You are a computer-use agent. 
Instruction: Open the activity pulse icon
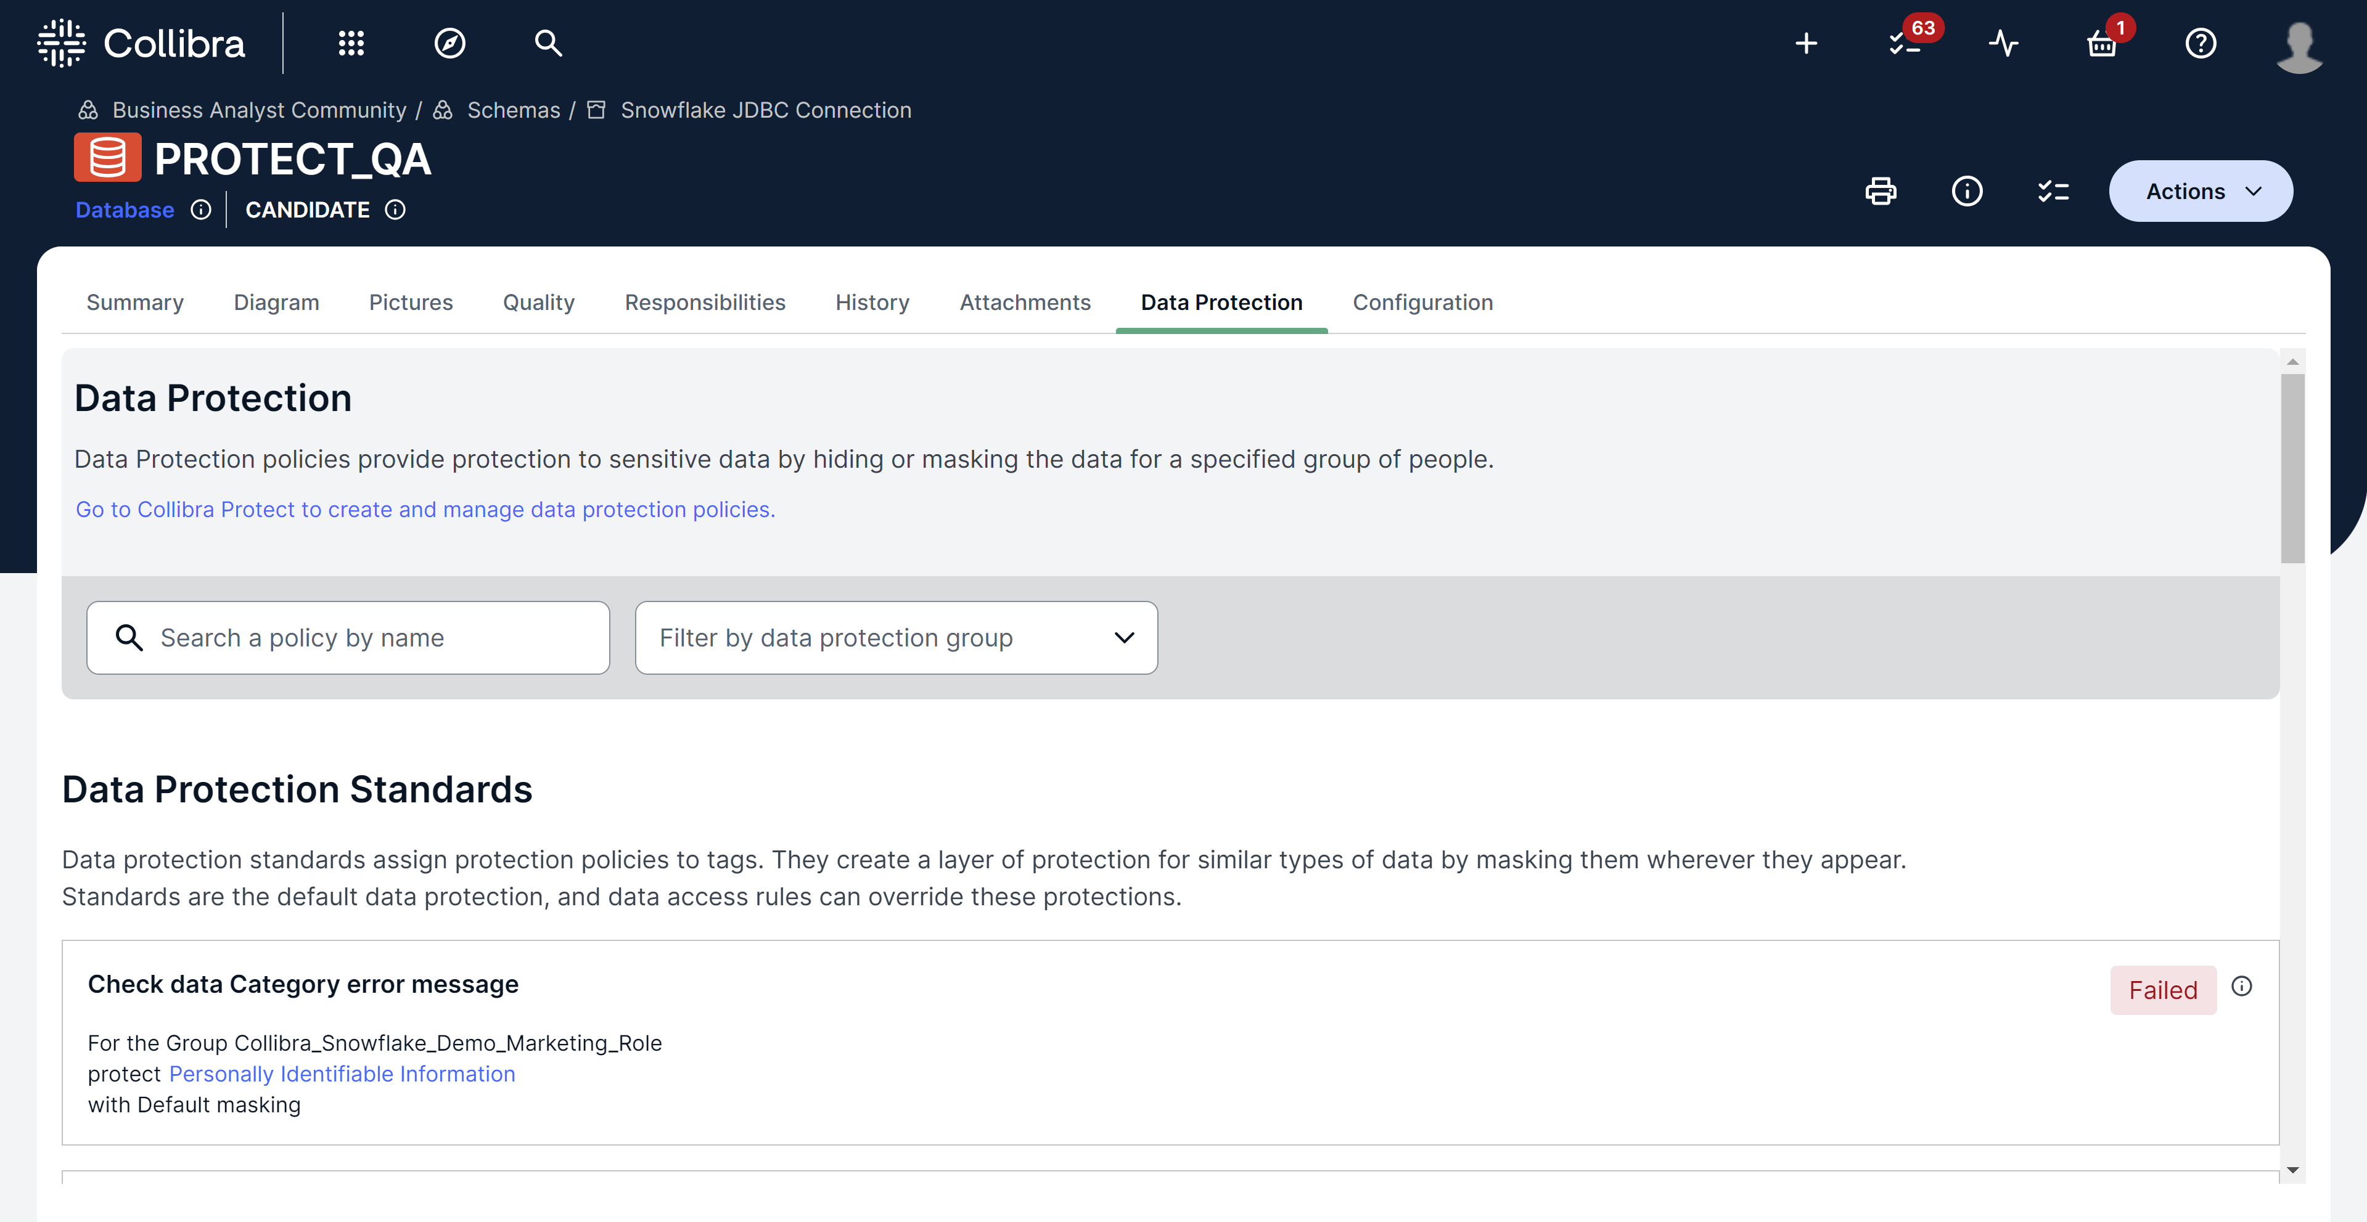coord(2004,43)
